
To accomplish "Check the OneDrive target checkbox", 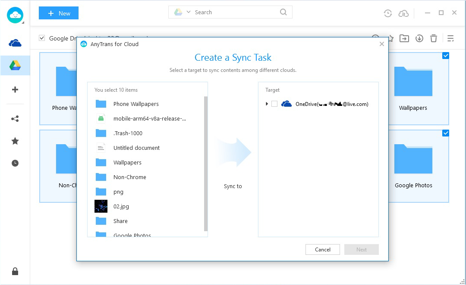I will tap(274, 104).
